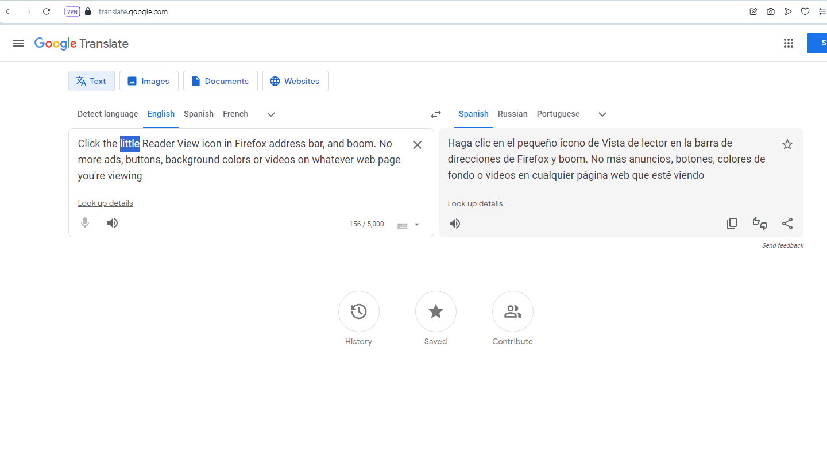
Task: Reload the page
Action: (47, 11)
